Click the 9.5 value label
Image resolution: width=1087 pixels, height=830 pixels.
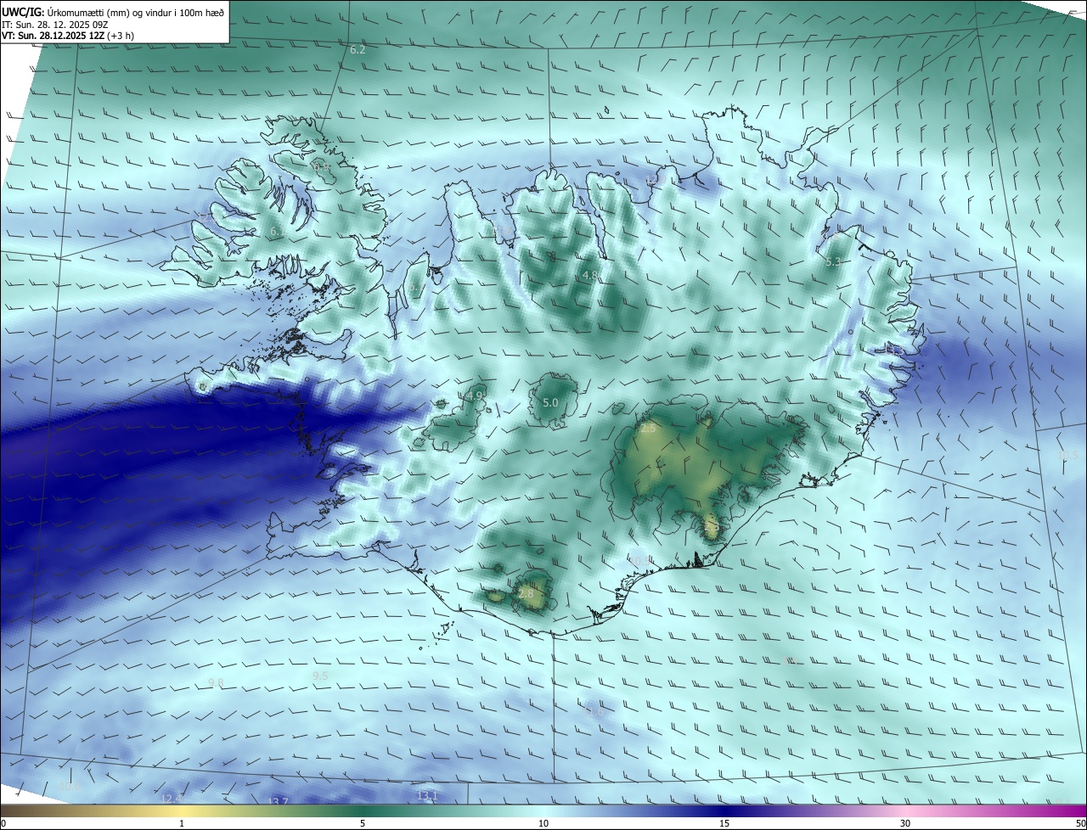[x=320, y=676]
